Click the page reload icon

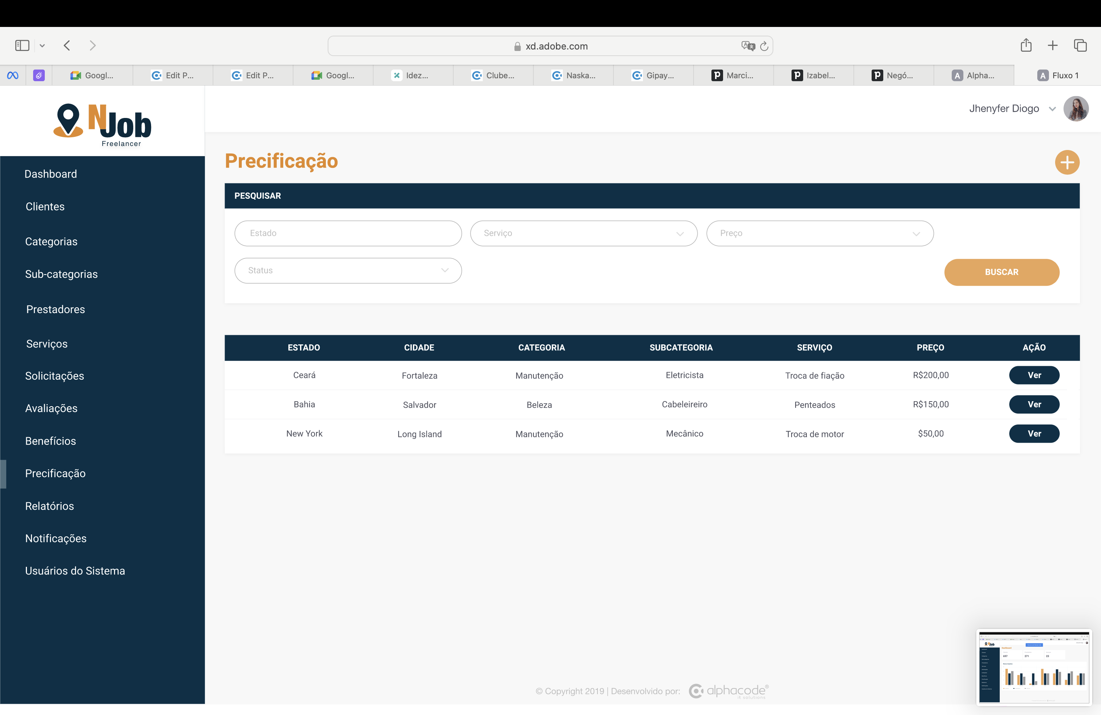[x=764, y=46]
